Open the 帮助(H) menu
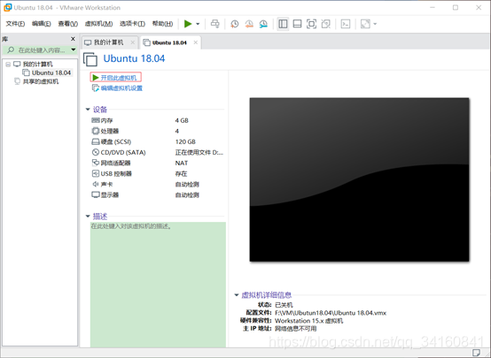The height and width of the screenshot is (358, 491). tap(162, 24)
